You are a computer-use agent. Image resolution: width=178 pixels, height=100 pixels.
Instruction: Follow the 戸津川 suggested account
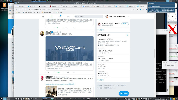tap(125, 24)
